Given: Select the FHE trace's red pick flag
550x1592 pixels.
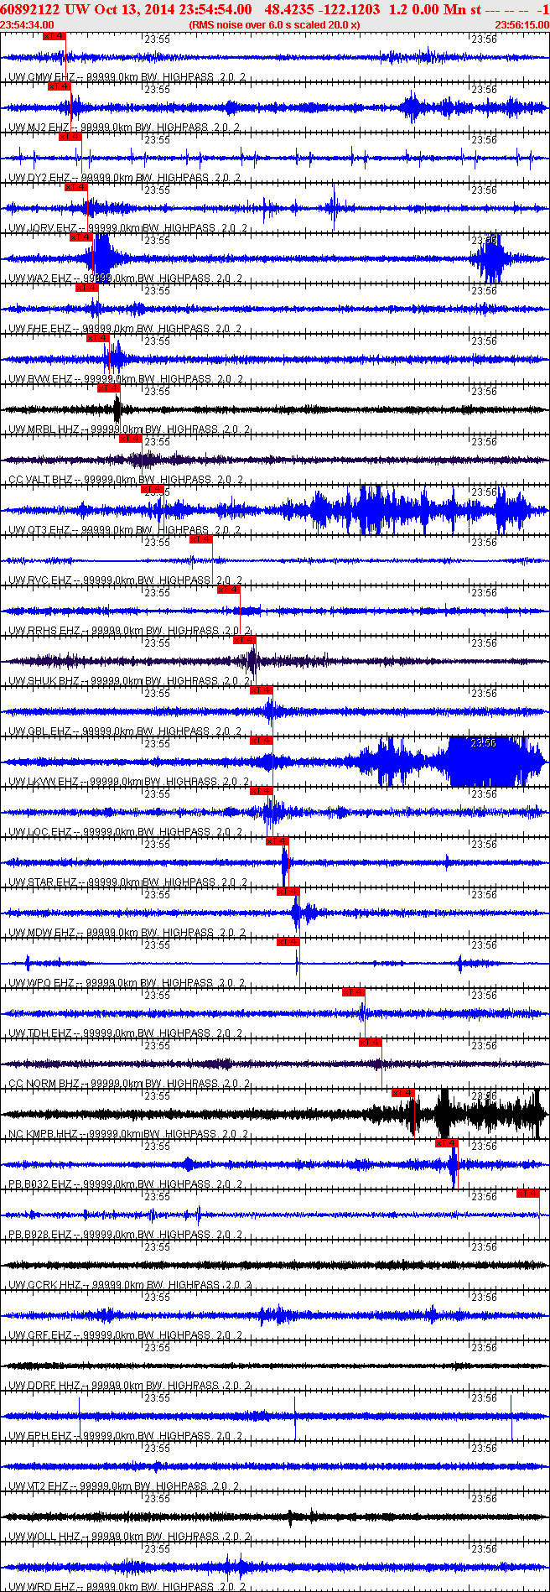Looking at the screenshot, I should tap(87, 288).
